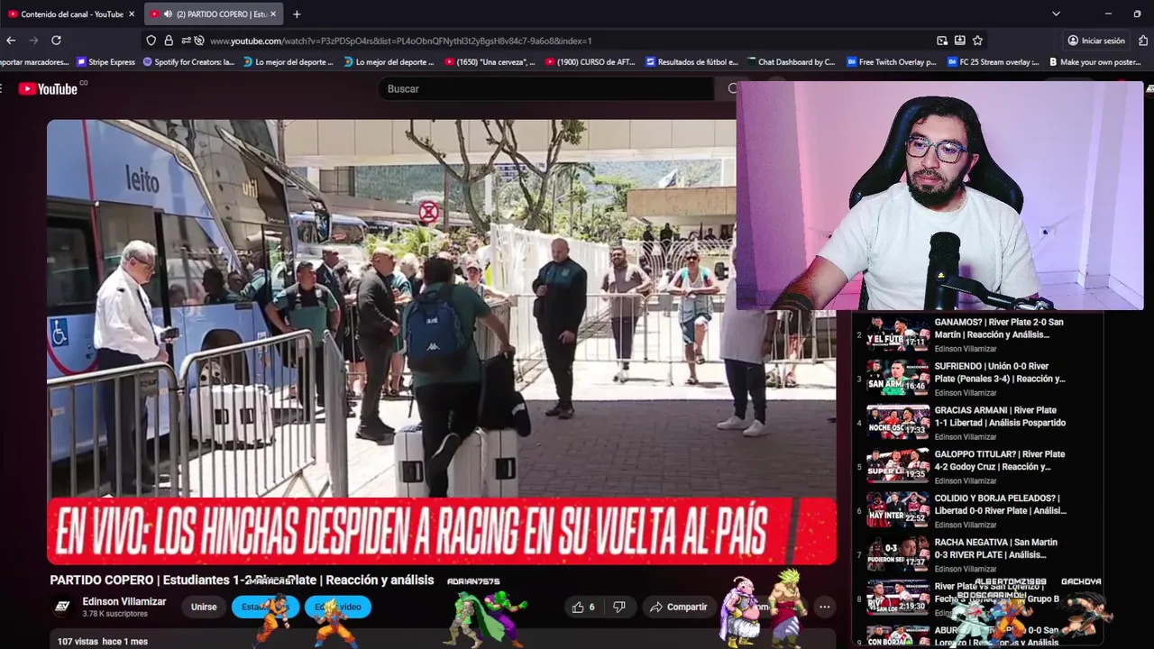Click the browser forward arrow

(33, 41)
